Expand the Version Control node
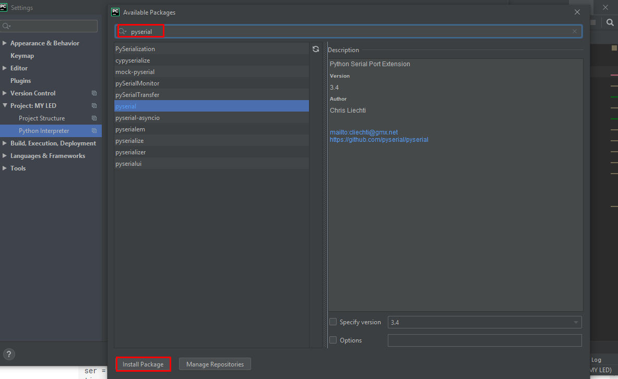Image resolution: width=618 pixels, height=379 pixels. (x=4, y=93)
